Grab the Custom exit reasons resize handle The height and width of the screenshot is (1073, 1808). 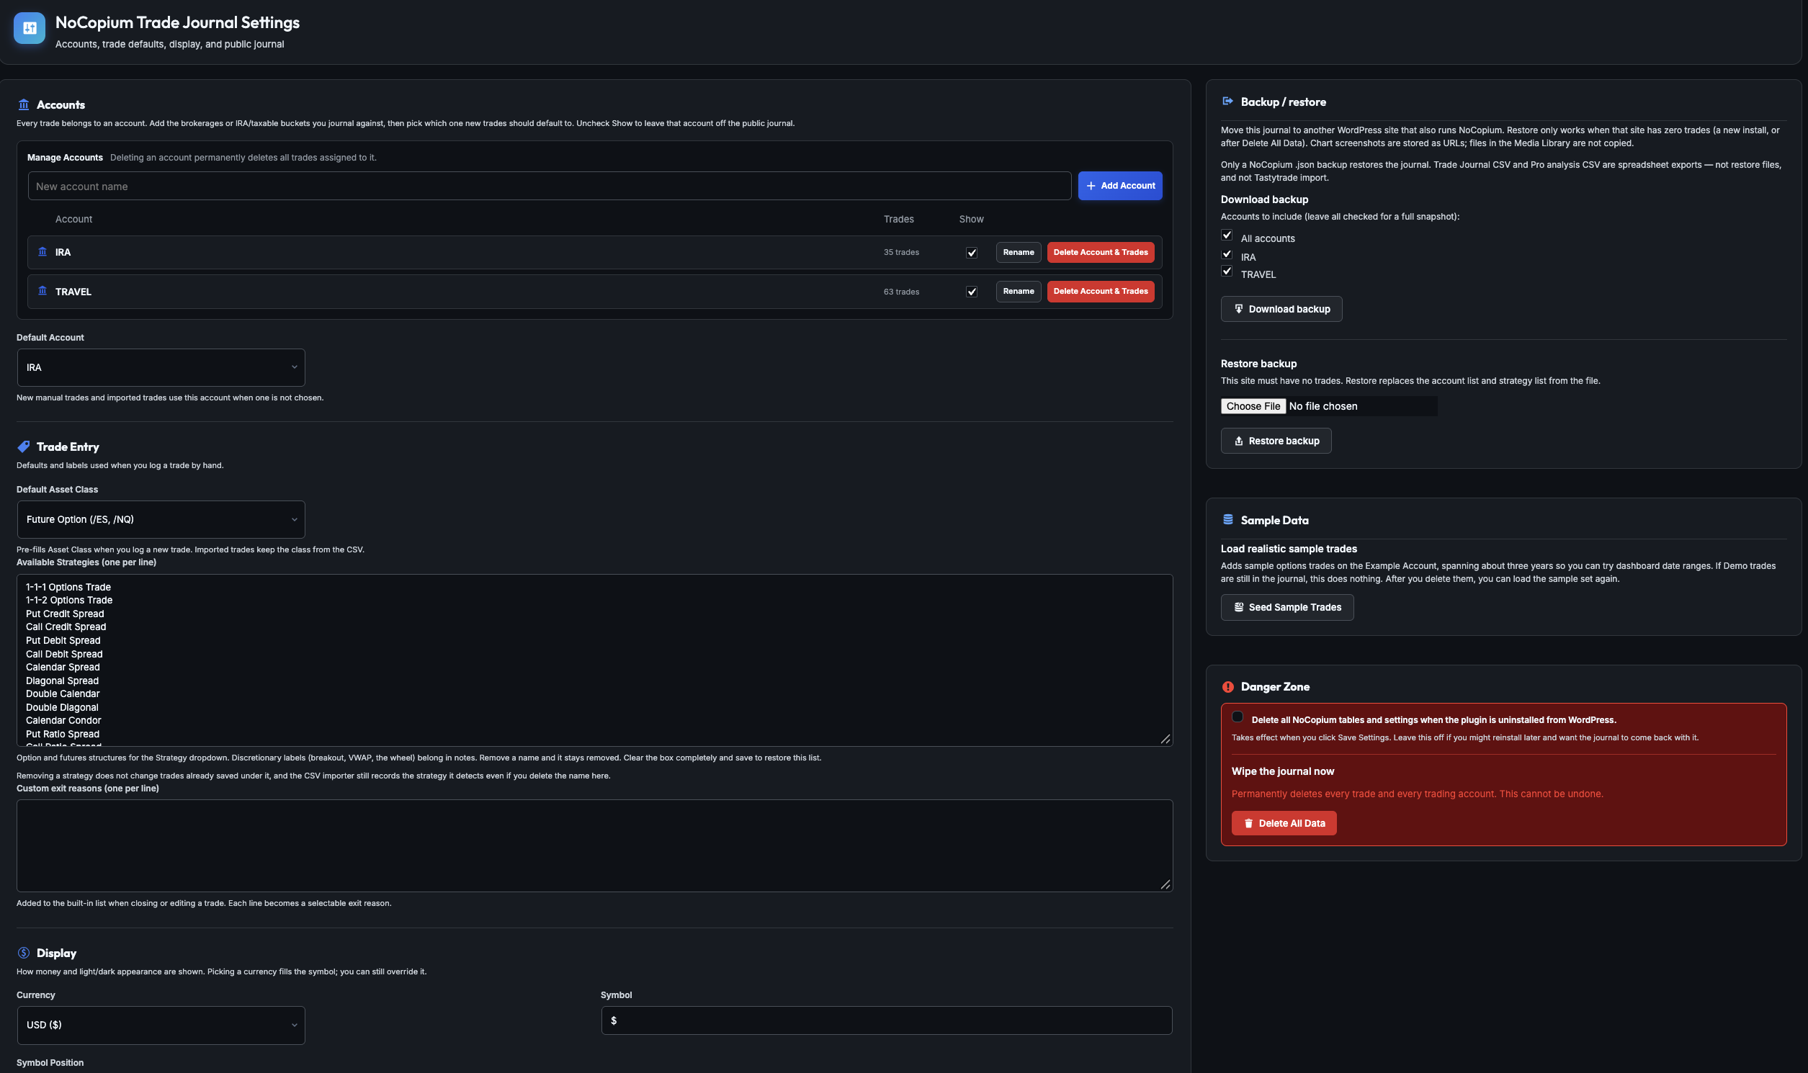click(1165, 884)
